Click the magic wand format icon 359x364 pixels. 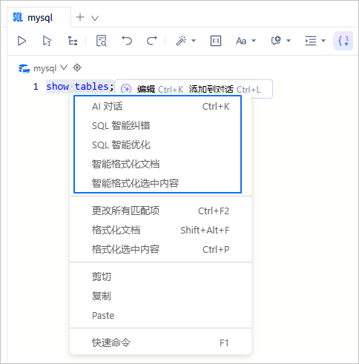click(181, 41)
